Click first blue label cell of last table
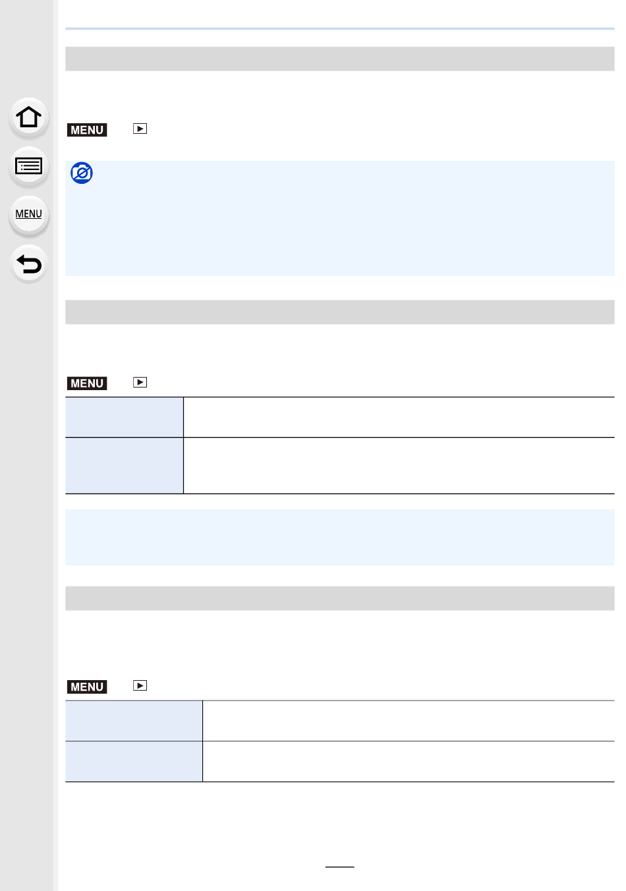The image size is (626, 891). pos(134,721)
